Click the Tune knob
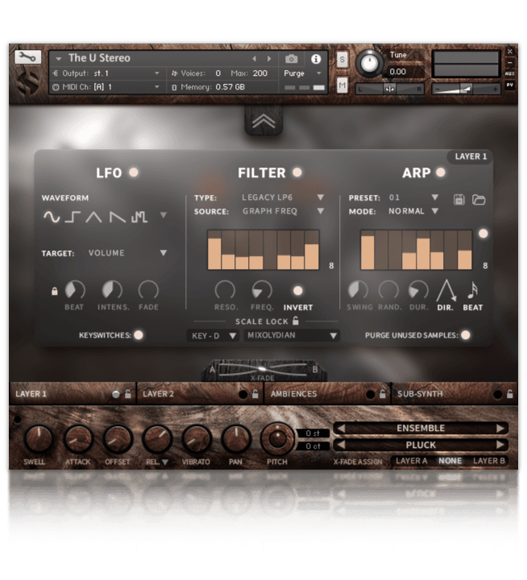The height and width of the screenshot is (580, 527). coord(369,64)
